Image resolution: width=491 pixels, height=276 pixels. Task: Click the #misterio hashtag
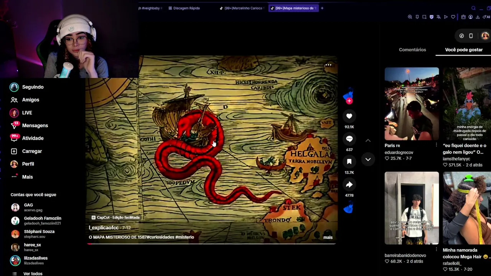(x=185, y=237)
